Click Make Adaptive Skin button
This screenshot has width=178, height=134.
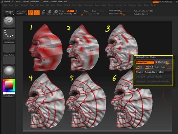(154, 72)
